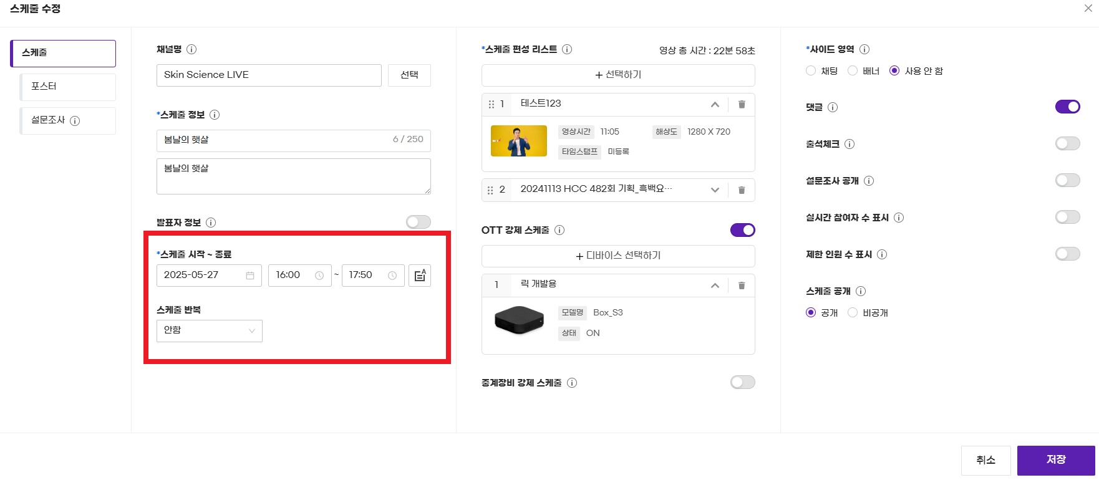Click auto-fill schedule time icon button
The image size is (1099, 480).
(x=420, y=276)
